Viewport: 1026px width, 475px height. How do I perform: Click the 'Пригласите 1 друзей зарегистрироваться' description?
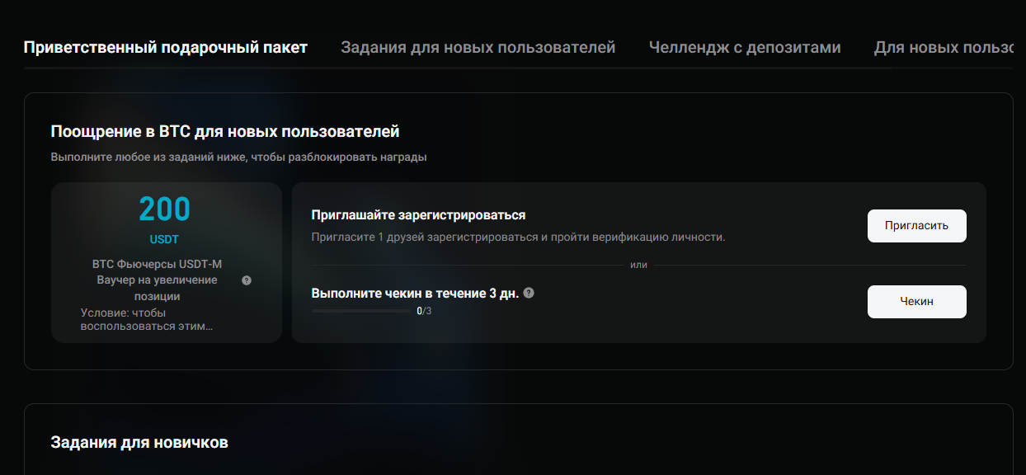click(x=518, y=237)
